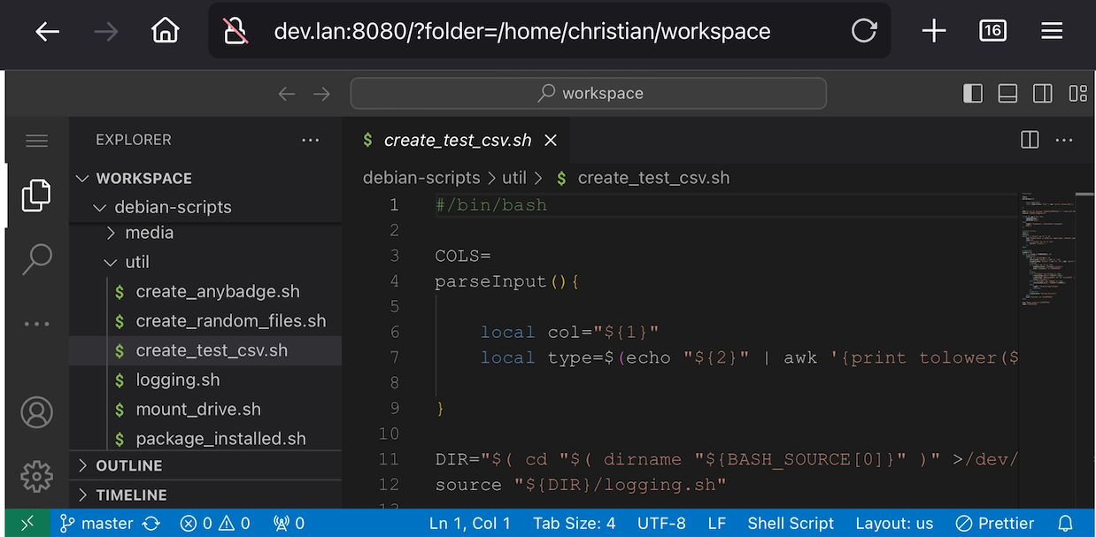Click util in the breadcrumb
The width and height of the screenshot is (1096, 537).
pyautogui.click(x=514, y=178)
